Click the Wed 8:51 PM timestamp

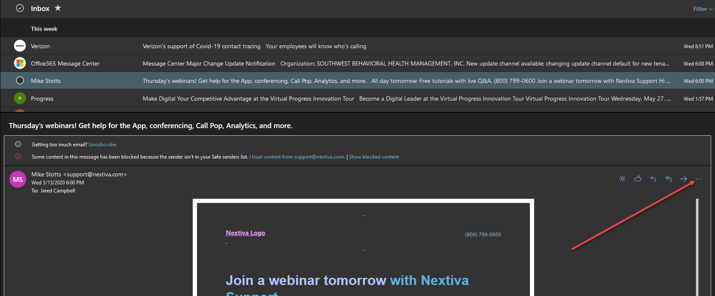tap(698, 46)
